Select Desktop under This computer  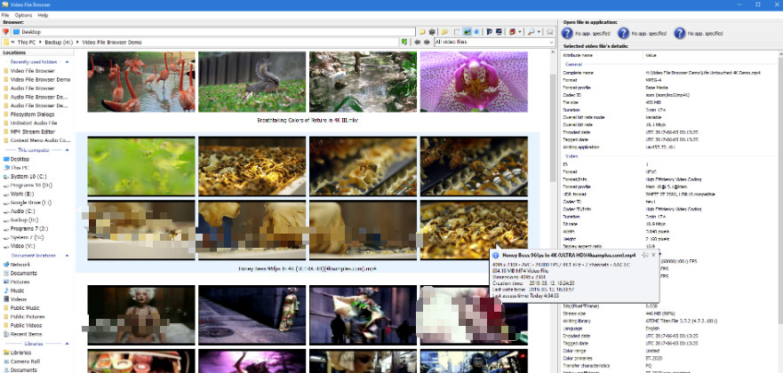[16, 159]
